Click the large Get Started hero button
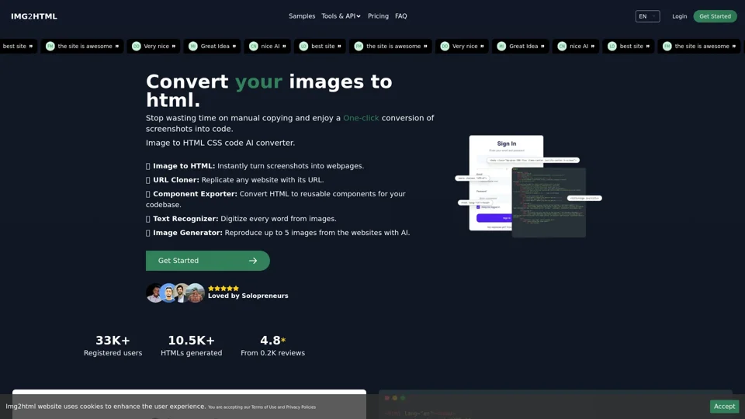This screenshot has width=745, height=419. point(208,261)
